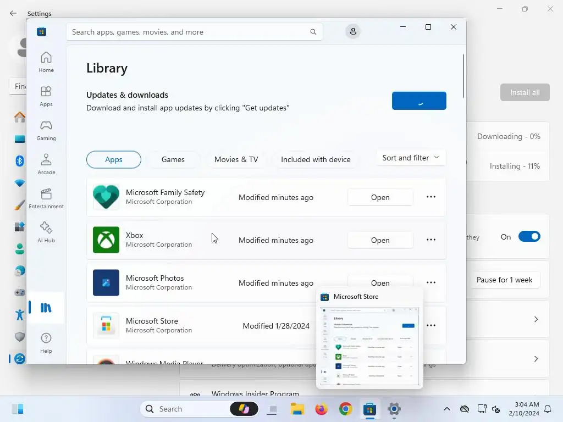Select Privacy shield icon in Settings sidebar
Image resolution: width=563 pixels, height=422 pixels.
click(20, 337)
